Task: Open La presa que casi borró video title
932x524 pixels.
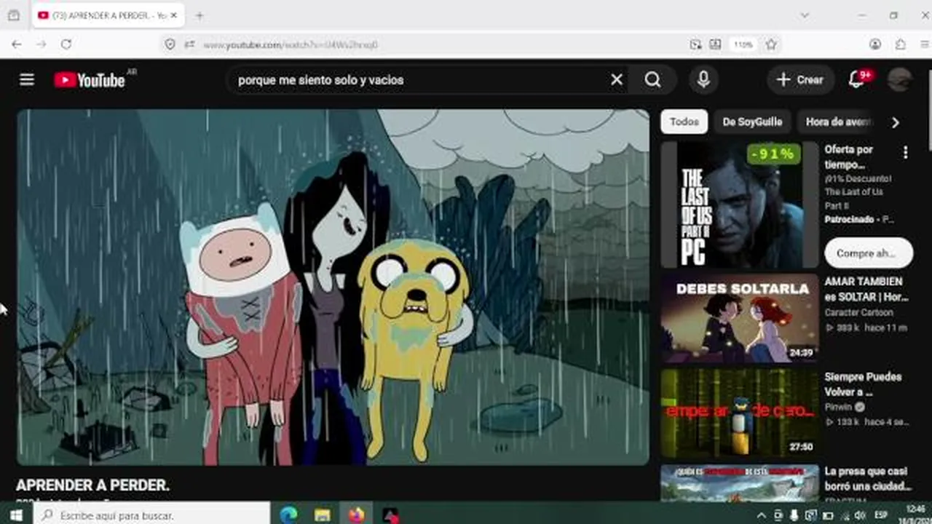Action: 868,479
